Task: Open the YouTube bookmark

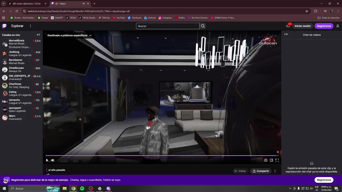Action: [119, 18]
